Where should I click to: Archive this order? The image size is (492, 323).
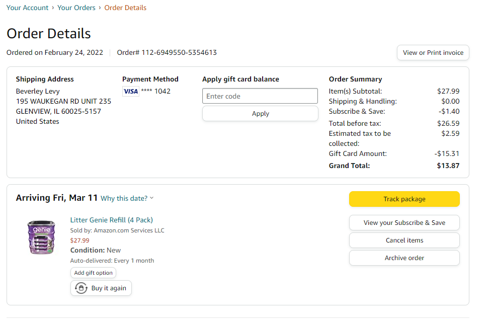tap(404, 258)
